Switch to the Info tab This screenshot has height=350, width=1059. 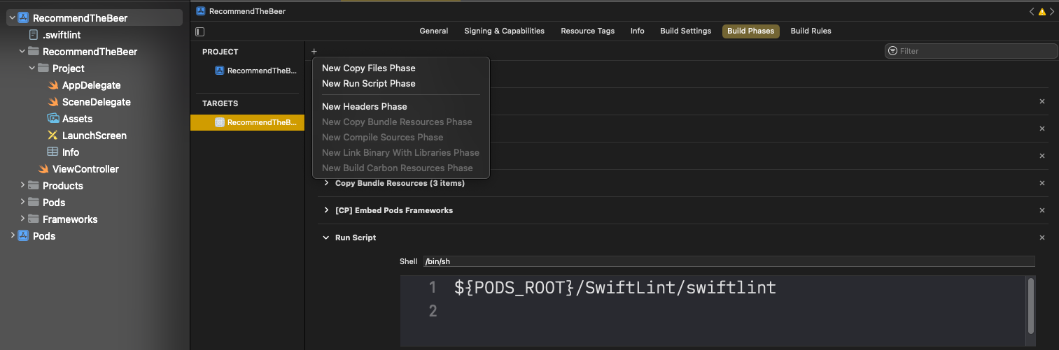click(637, 31)
